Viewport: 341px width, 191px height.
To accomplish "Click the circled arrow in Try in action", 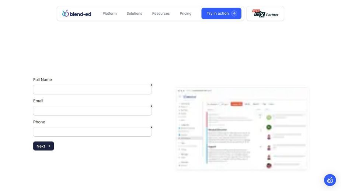I will (234, 14).
